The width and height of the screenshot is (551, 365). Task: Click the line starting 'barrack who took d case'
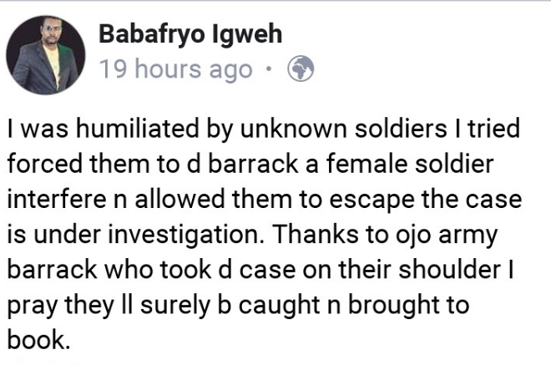point(260,270)
